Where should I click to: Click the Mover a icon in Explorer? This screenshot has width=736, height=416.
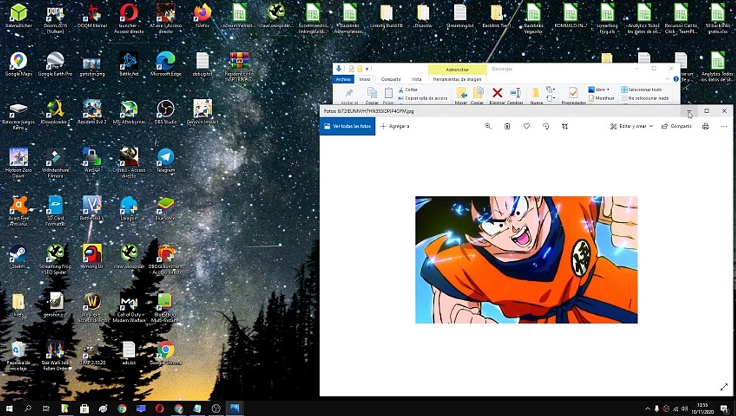461,93
